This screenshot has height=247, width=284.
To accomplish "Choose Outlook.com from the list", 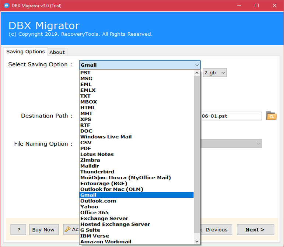I will (x=137, y=201).
